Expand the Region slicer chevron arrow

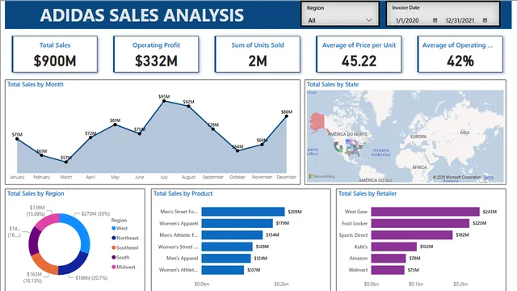click(369, 20)
